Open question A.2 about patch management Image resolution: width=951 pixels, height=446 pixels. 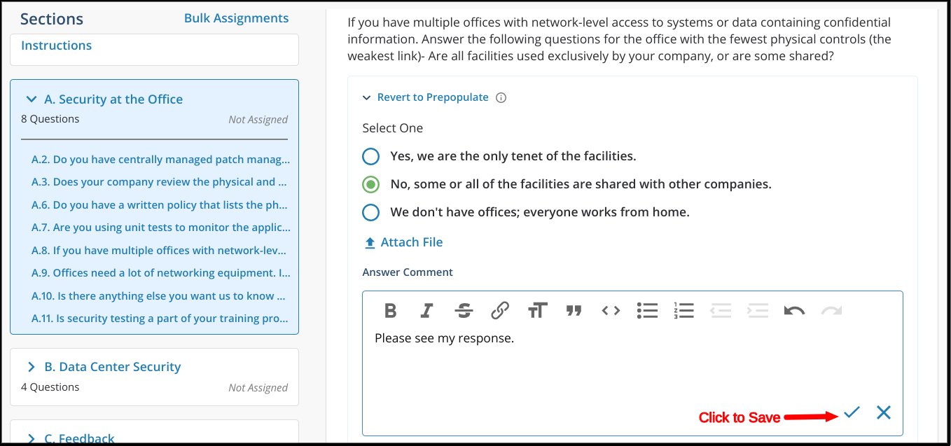pos(161,160)
